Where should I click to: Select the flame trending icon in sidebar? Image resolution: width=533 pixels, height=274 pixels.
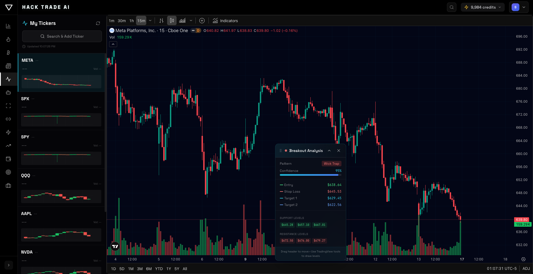coord(8,39)
